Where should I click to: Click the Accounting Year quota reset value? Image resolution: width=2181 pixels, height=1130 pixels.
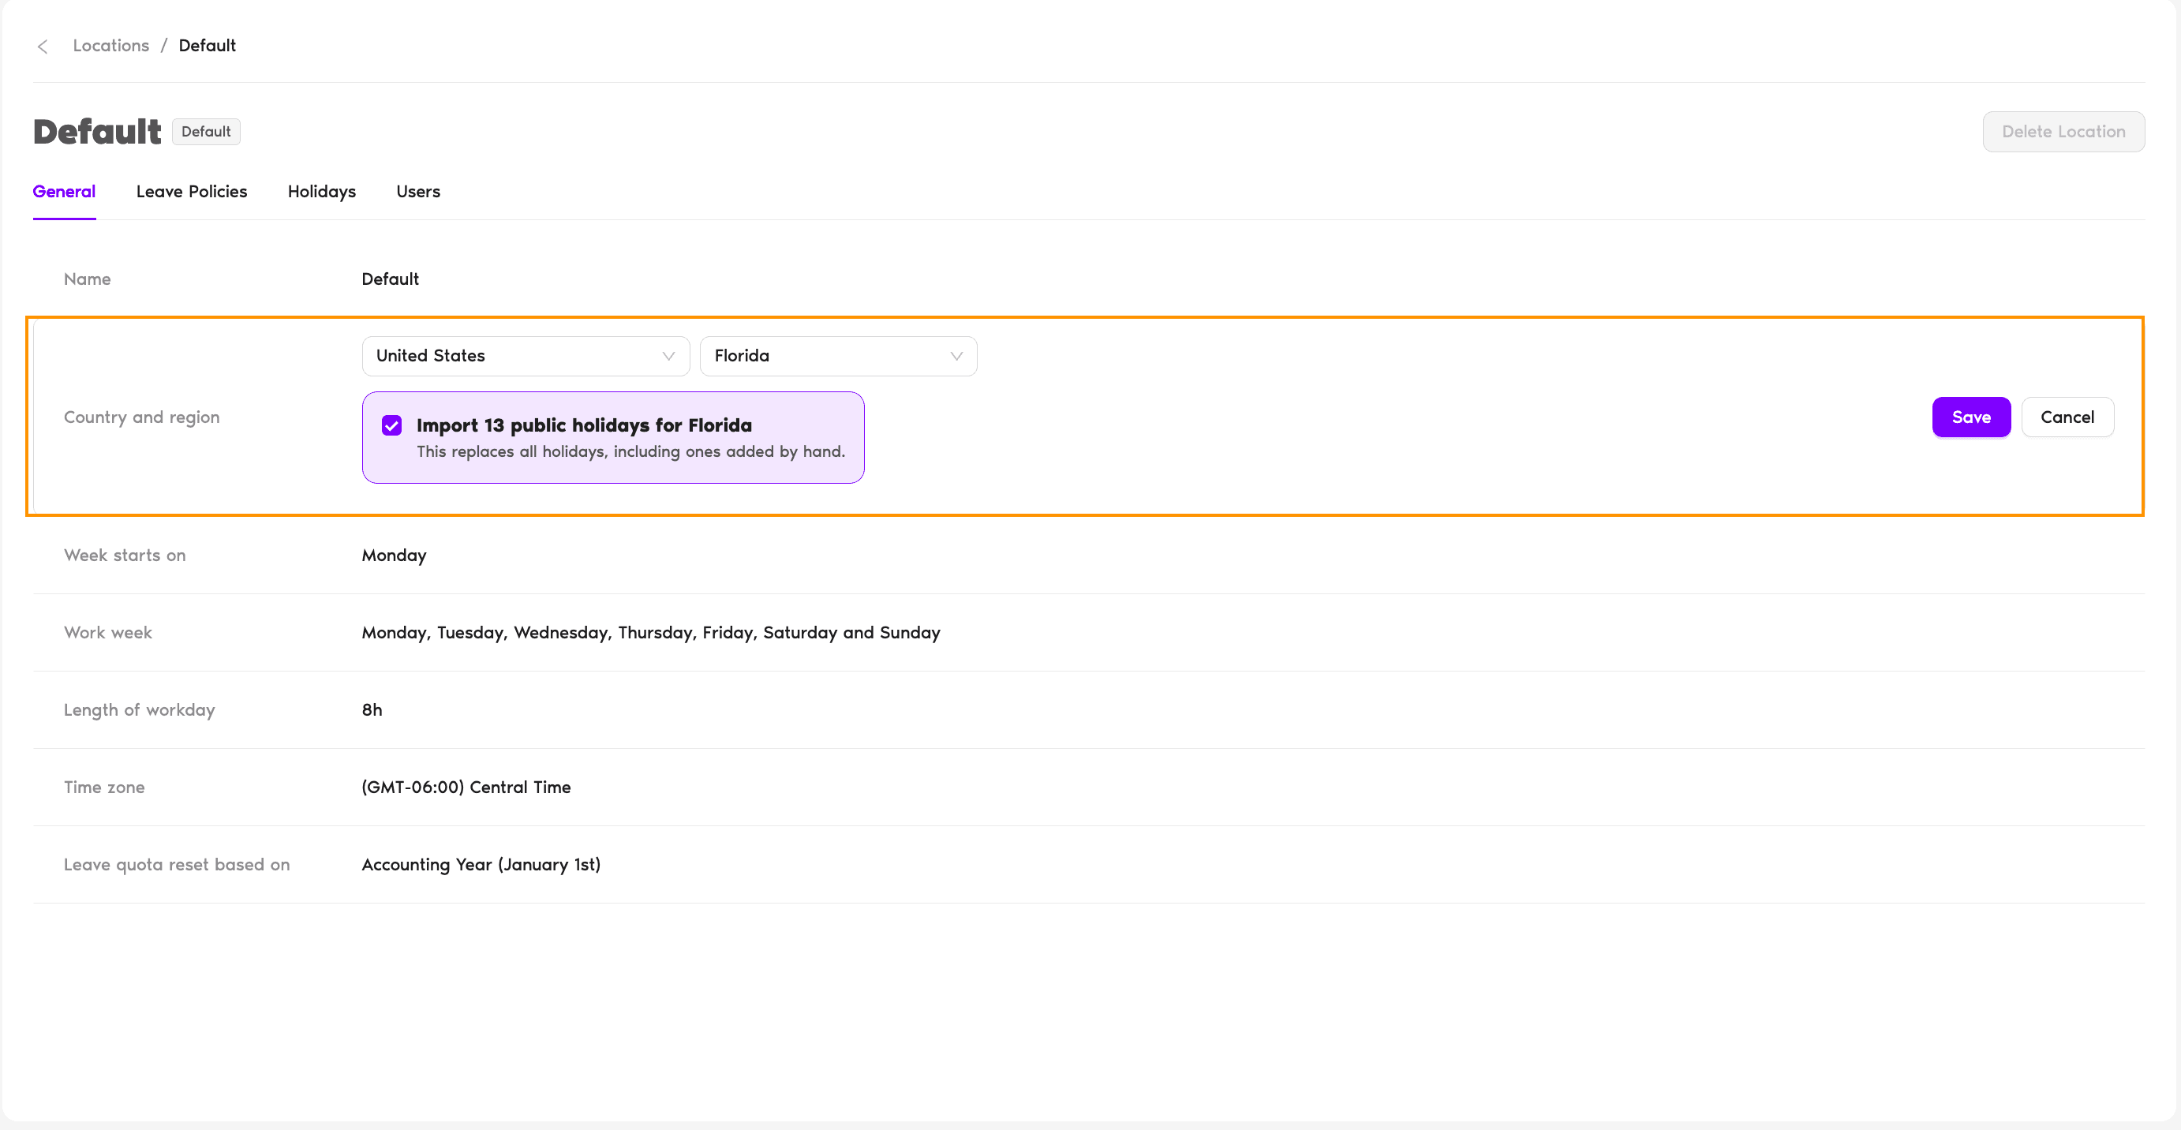[481, 865]
